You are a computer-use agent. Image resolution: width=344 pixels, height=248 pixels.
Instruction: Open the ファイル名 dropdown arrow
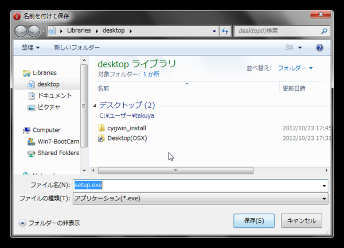325,185
